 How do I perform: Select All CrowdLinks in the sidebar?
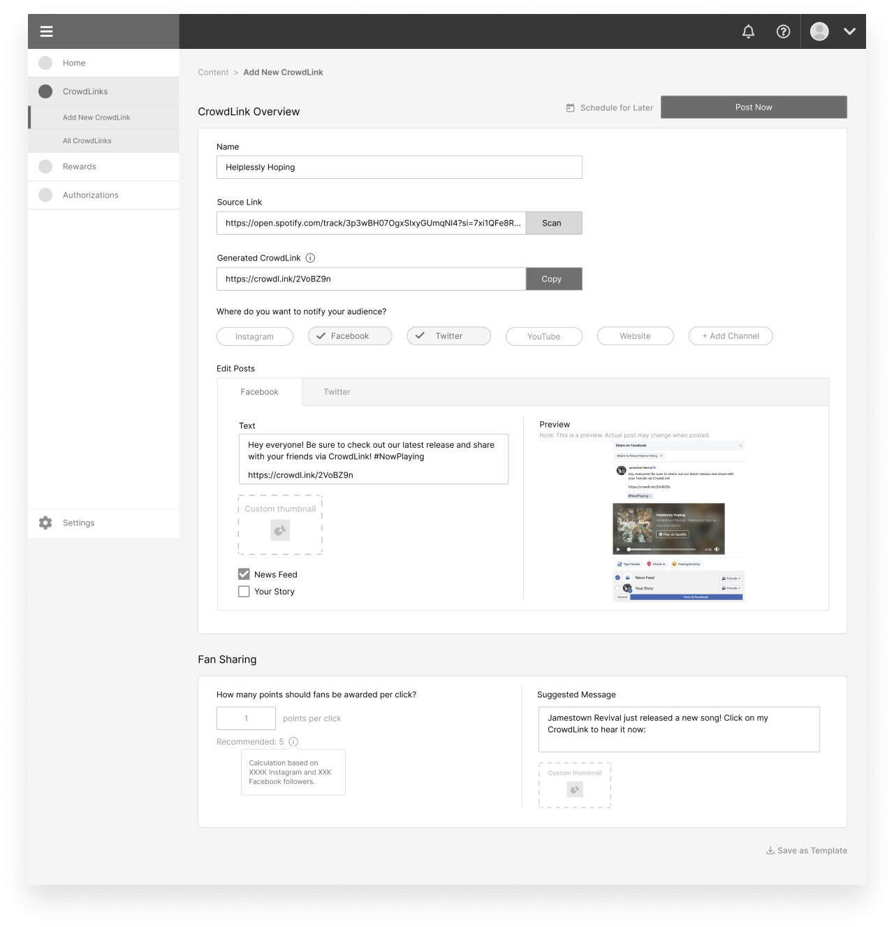(x=87, y=140)
